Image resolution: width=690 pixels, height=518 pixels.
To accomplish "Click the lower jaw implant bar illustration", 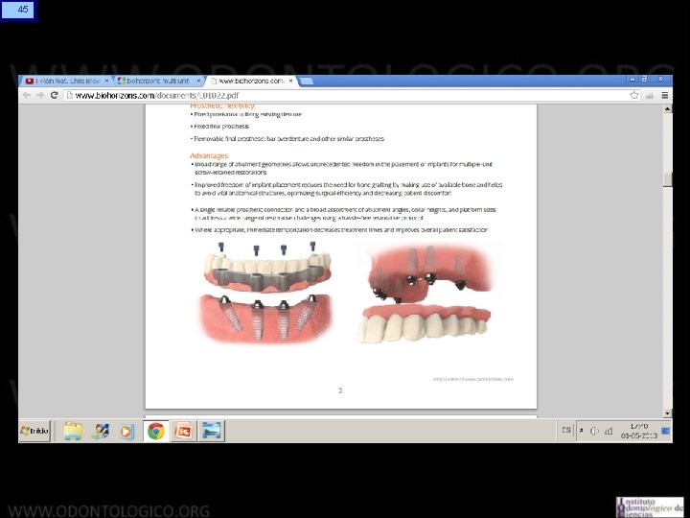I will click(x=266, y=293).
